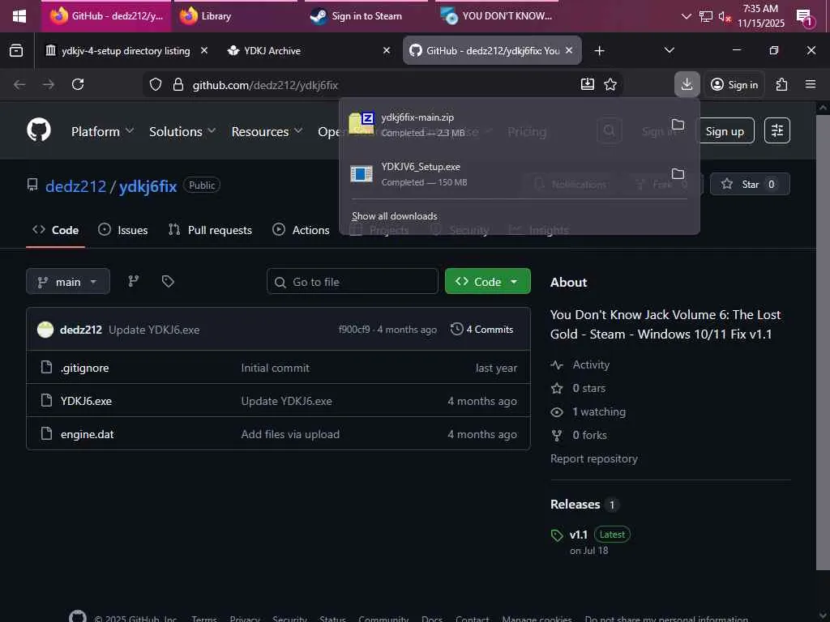
Task: Open the Firefox GitHub taskbar window
Action: click(106, 16)
